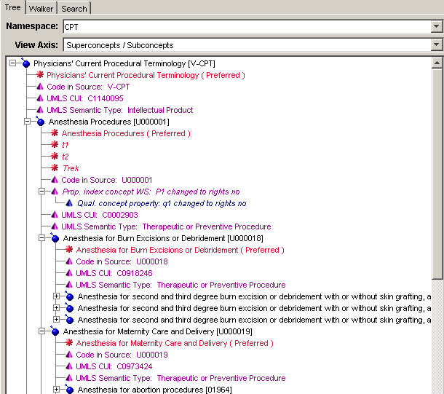The width and height of the screenshot is (444, 394).
Task: Click the cone icon beside Prop. index concept WS
Action: click(55, 192)
